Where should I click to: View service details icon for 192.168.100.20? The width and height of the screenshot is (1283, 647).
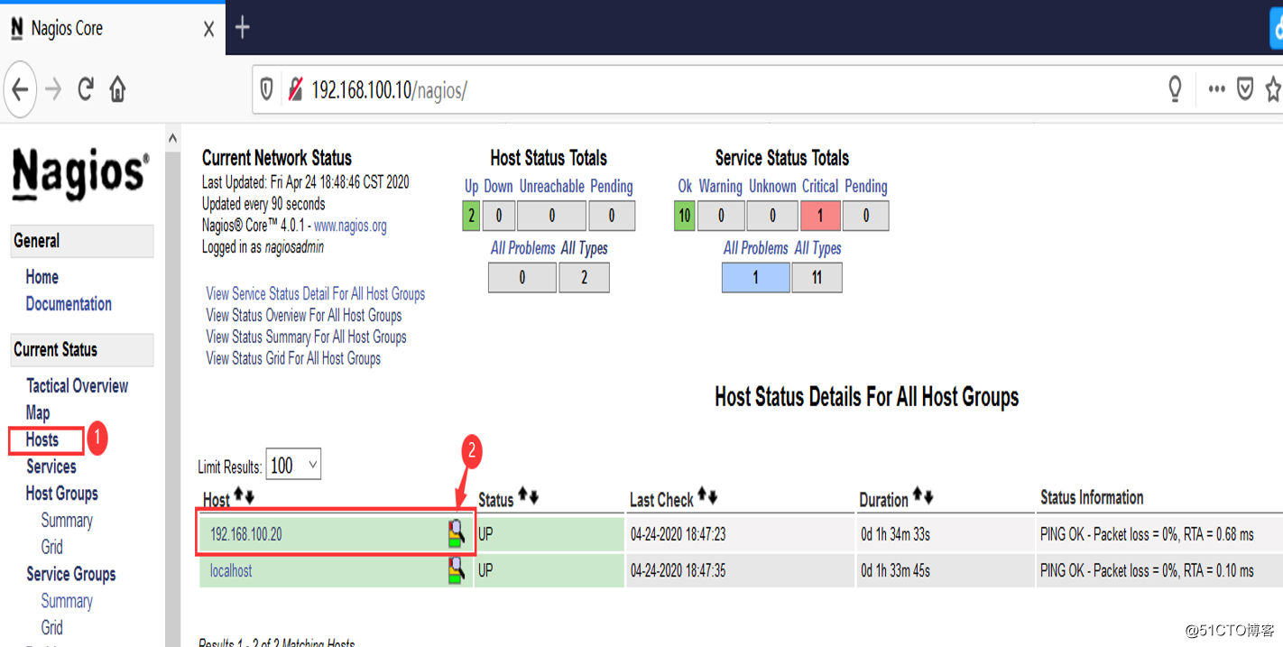click(457, 533)
